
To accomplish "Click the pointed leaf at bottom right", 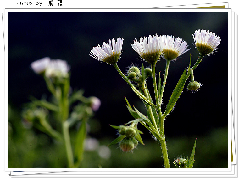I will coord(192,156).
